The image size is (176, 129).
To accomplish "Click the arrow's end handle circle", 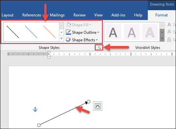I will [89, 101].
